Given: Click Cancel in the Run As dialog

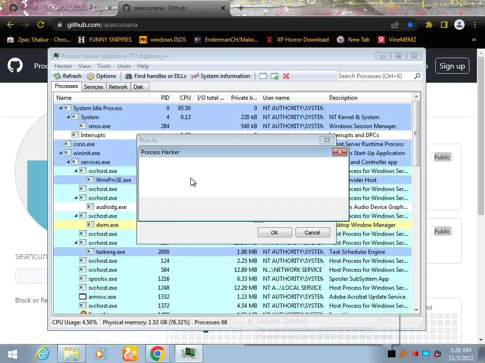Looking at the screenshot, I should click(x=313, y=233).
